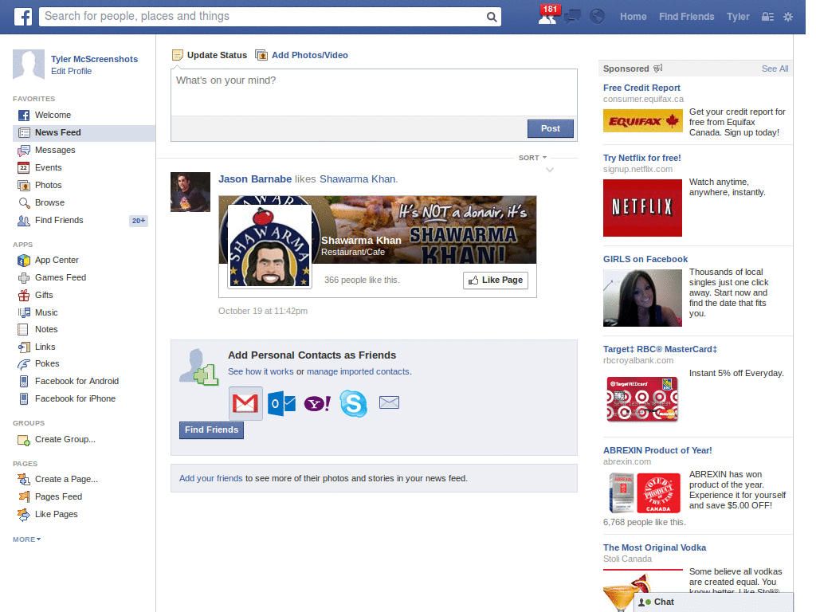Open story options chevron on Jason's post
816x612 pixels.
pos(550,171)
